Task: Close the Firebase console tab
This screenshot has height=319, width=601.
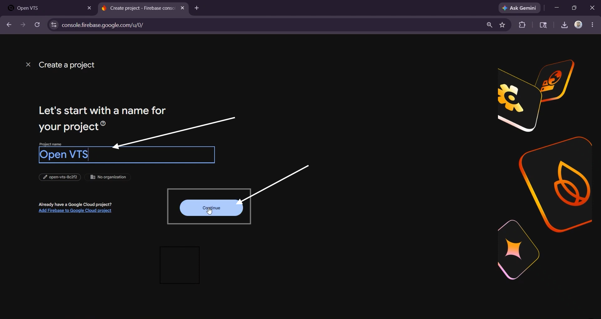Action: 183,8
